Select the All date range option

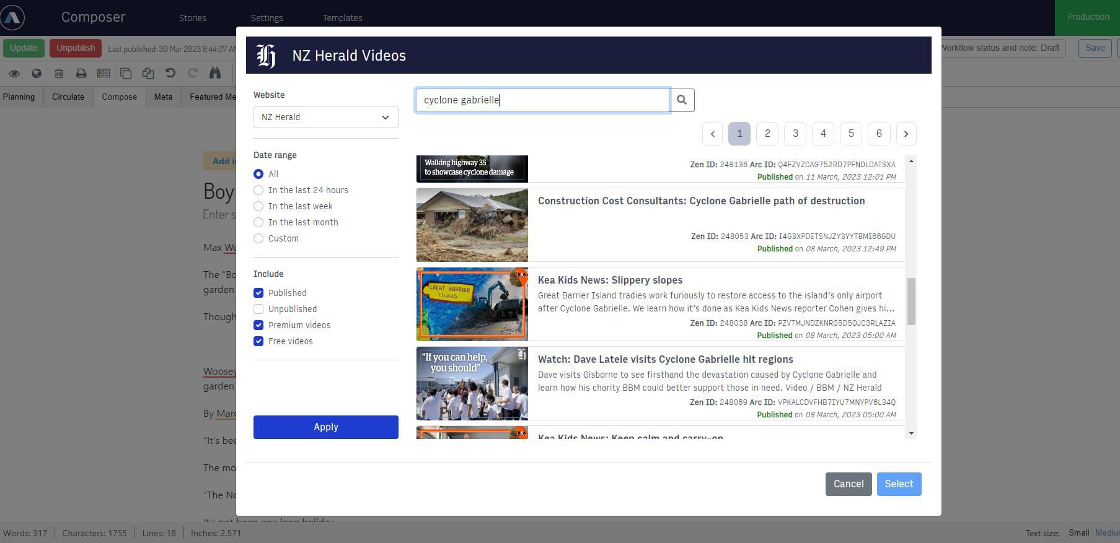click(258, 174)
